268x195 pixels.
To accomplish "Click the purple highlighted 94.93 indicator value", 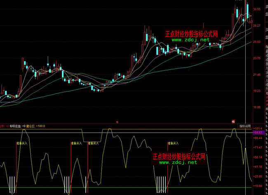I will point(258,133).
